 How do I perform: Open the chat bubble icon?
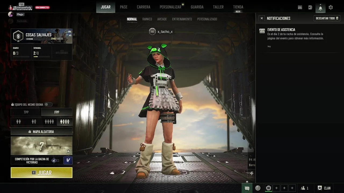247,188
